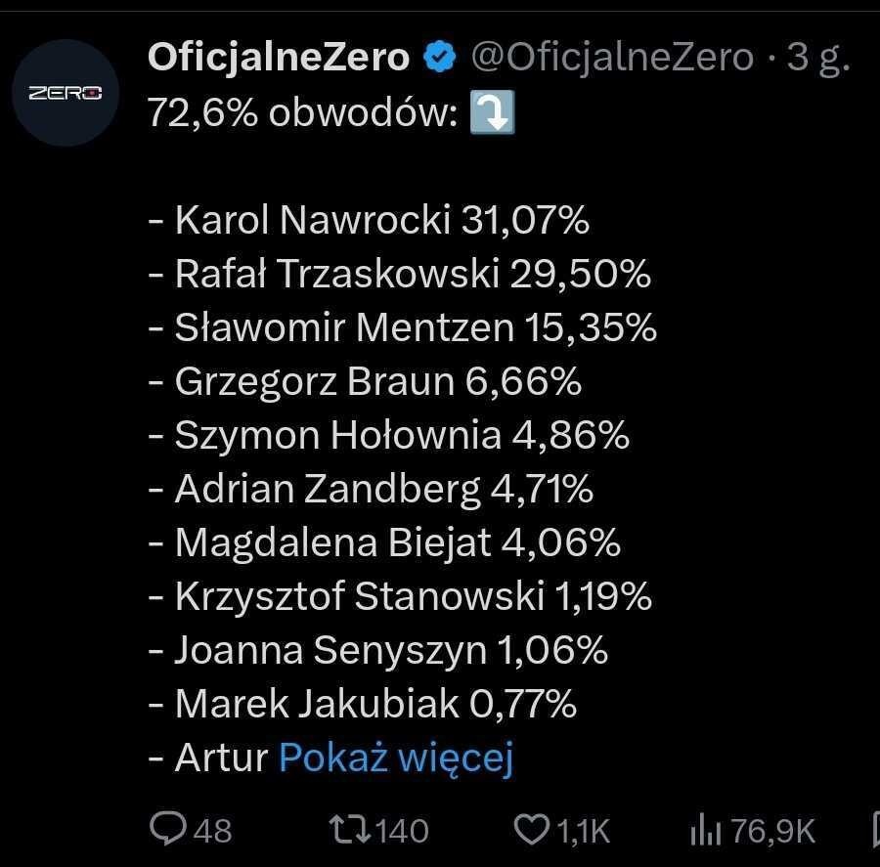Viewport: 880px width, 867px height.
Task: Click the @OficjalneZero handle
Action: pos(612,59)
